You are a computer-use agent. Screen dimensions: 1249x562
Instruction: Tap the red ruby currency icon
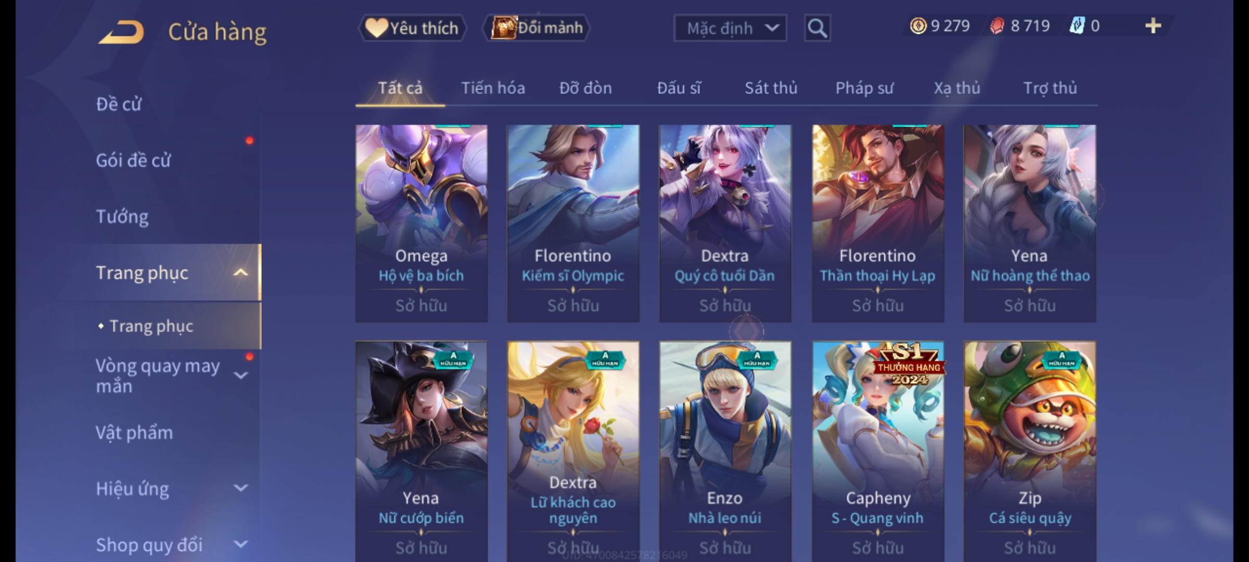(997, 26)
